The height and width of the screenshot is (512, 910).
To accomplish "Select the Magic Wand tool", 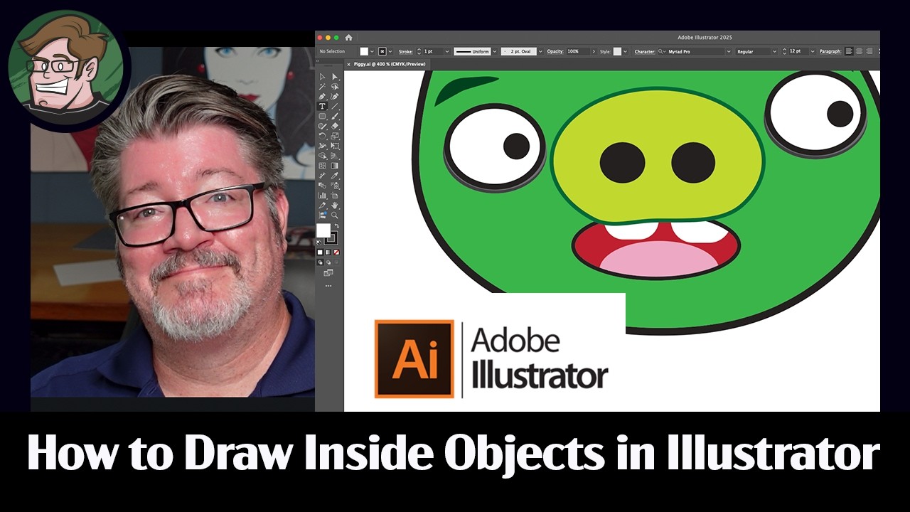I will tap(322, 87).
